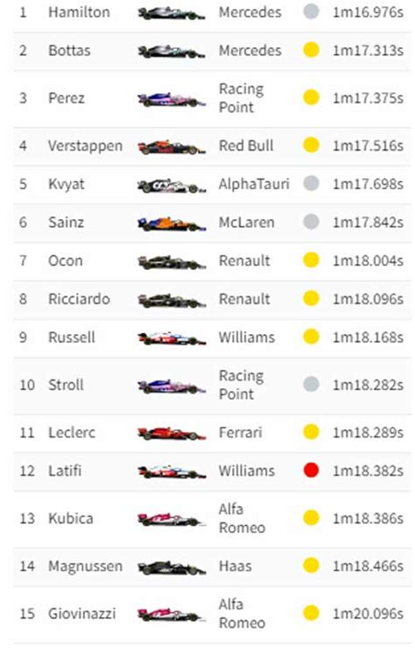Click the grey tyre dot for Stroll

(311, 384)
